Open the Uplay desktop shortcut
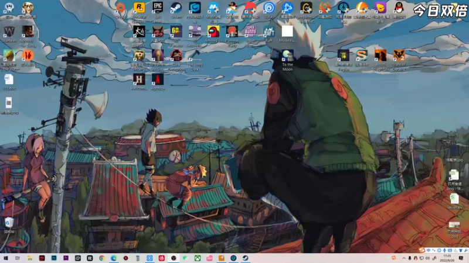This screenshot has height=263, width=469. (x=269, y=8)
